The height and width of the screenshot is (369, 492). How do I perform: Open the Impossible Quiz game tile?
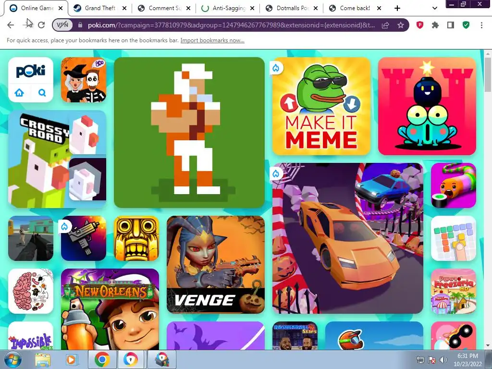[31, 336]
